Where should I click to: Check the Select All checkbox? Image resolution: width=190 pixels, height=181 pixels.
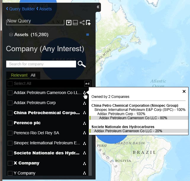(10, 83)
